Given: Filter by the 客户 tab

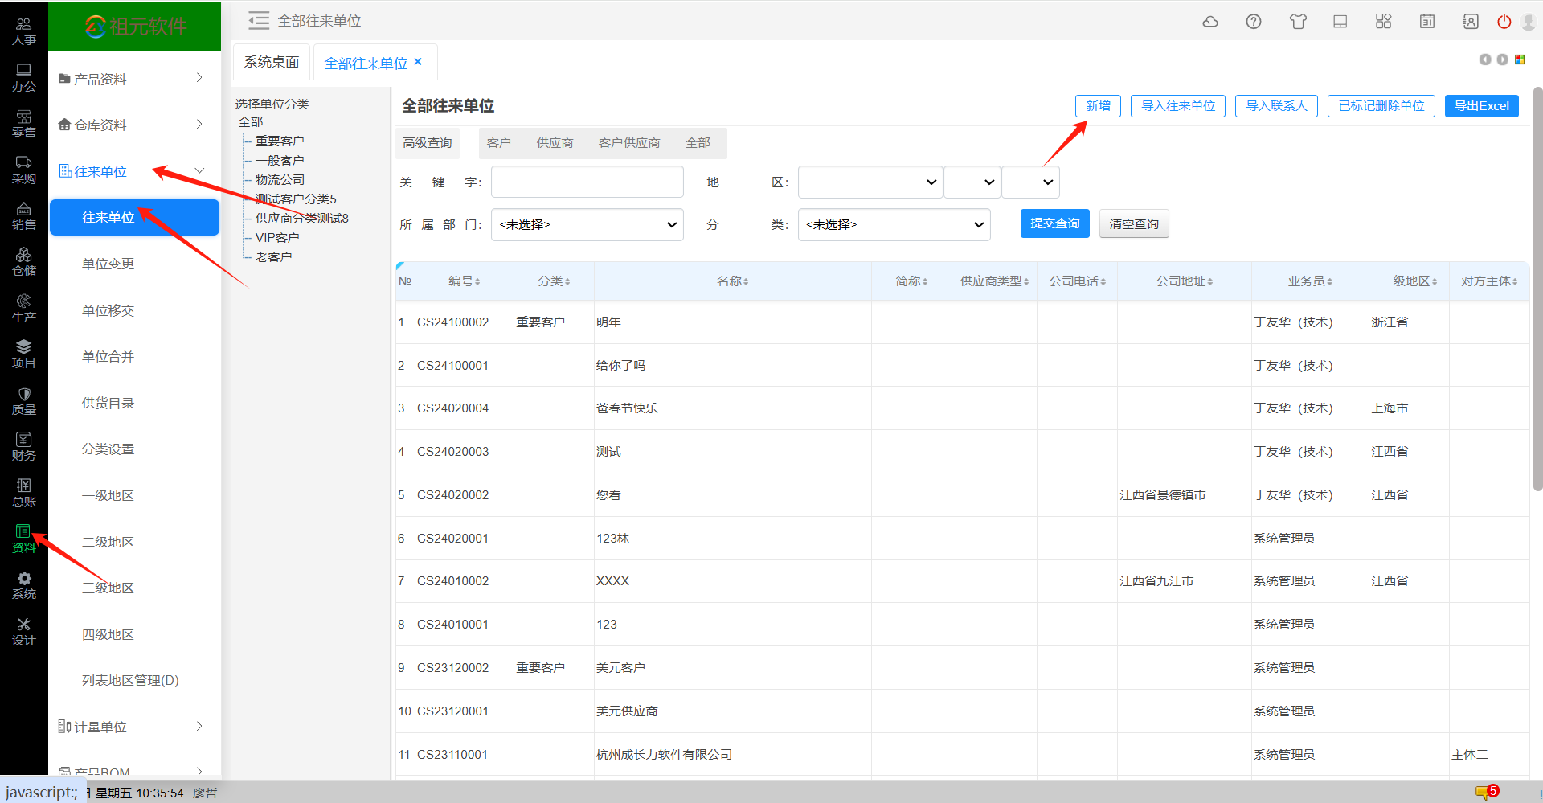Looking at the screenshot, I should 499,143.
